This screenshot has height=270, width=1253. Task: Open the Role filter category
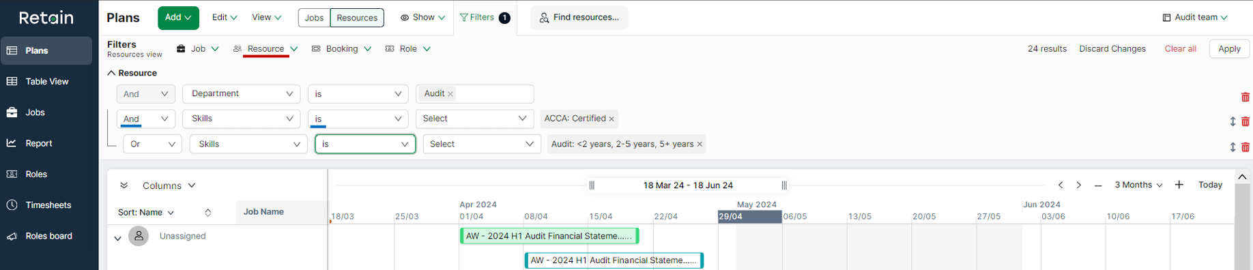pyautogui.click(x=408, y=48)
